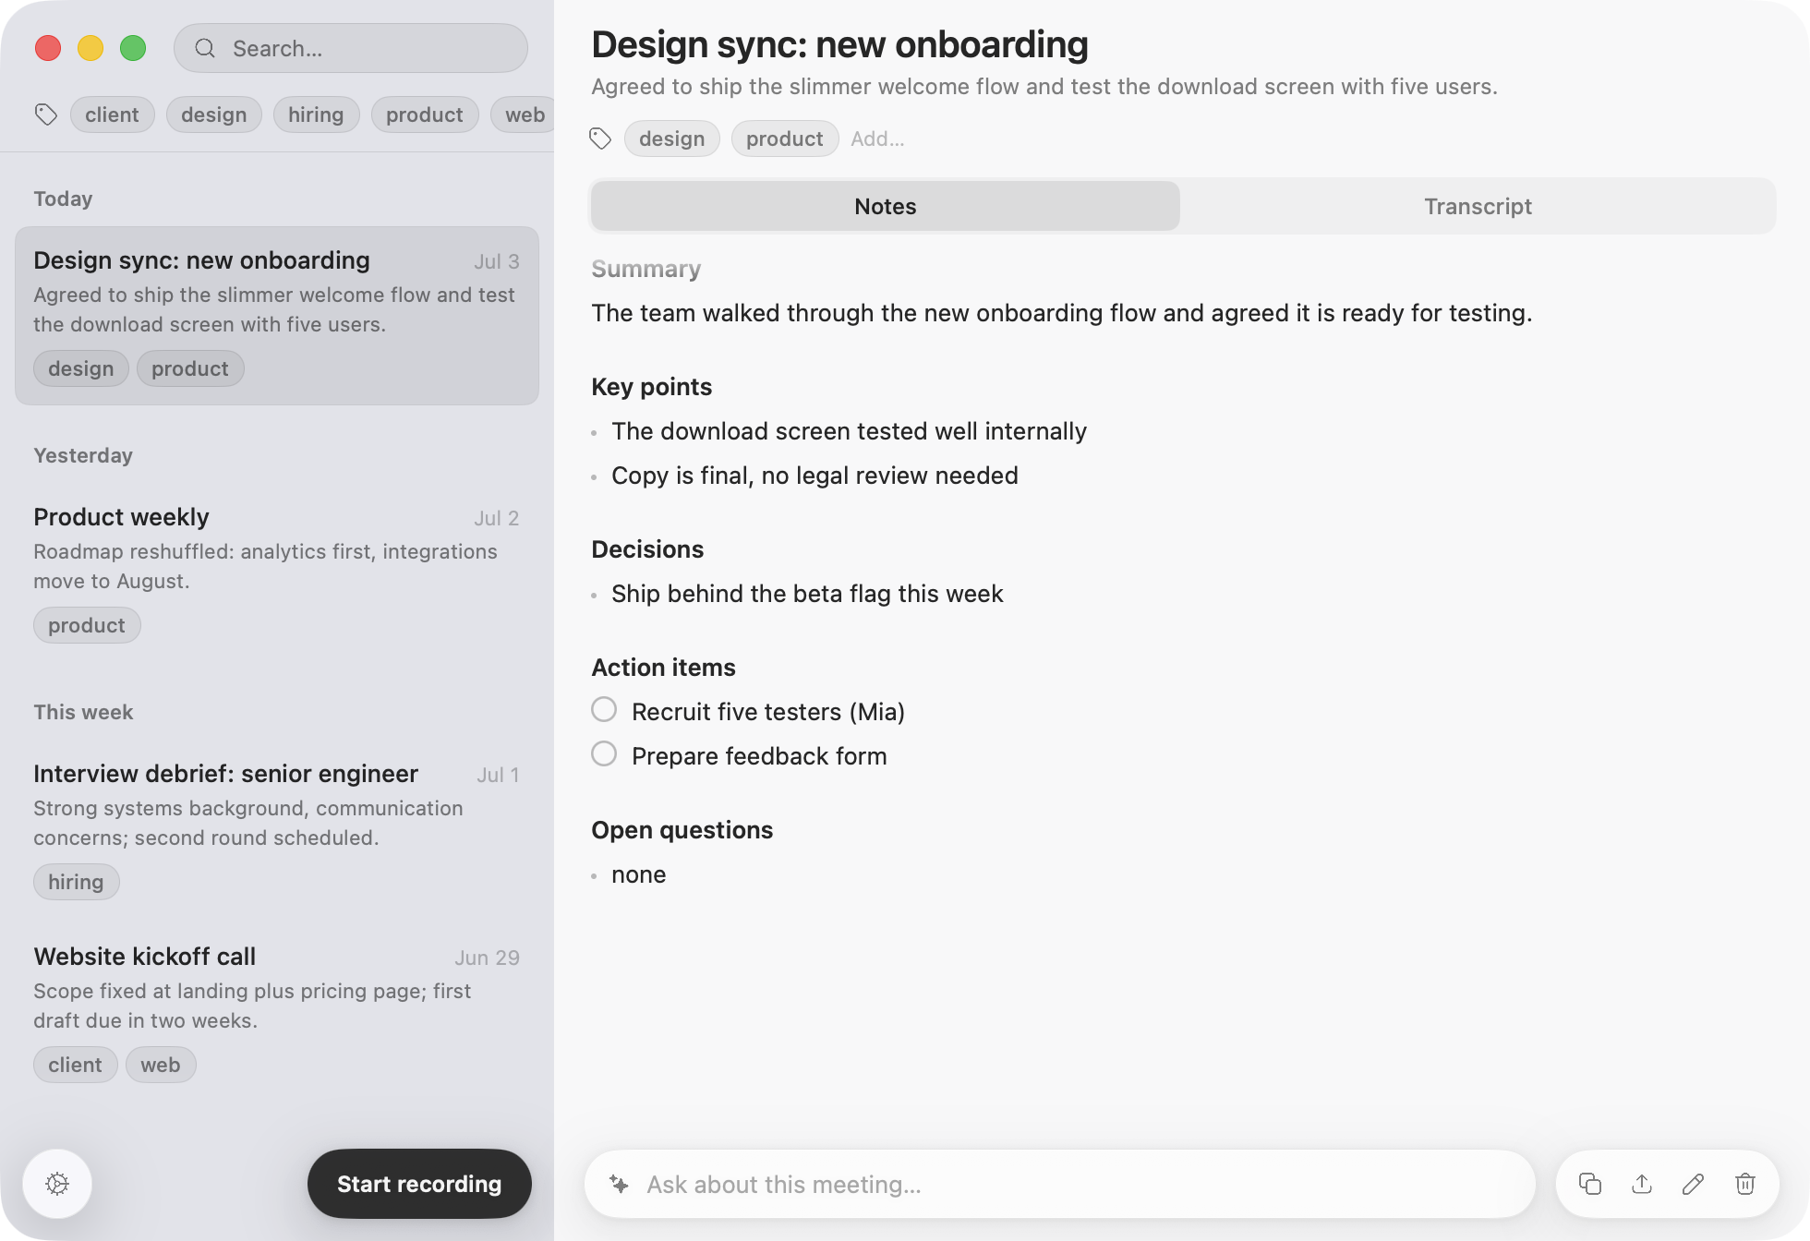Click the sparkle AI icon in ask field

619,1184
